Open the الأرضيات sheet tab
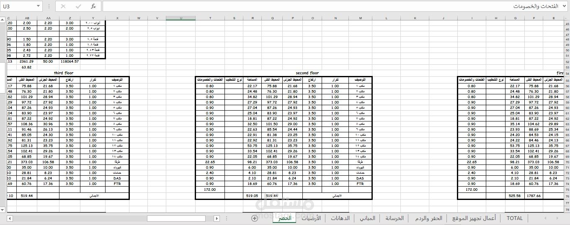The image size is (570, 225). [312, 218]
